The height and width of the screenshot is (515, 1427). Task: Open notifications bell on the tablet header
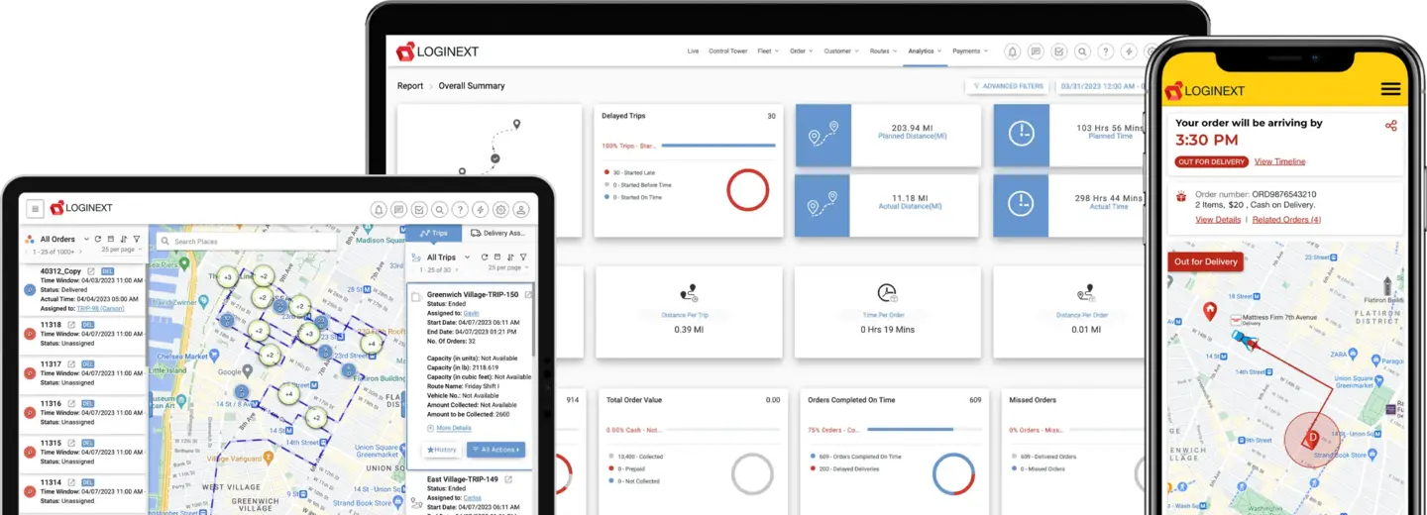tap(378, 209)
